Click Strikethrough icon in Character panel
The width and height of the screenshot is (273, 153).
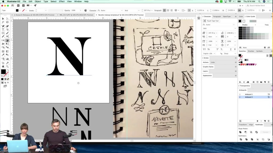pos(235,49)
